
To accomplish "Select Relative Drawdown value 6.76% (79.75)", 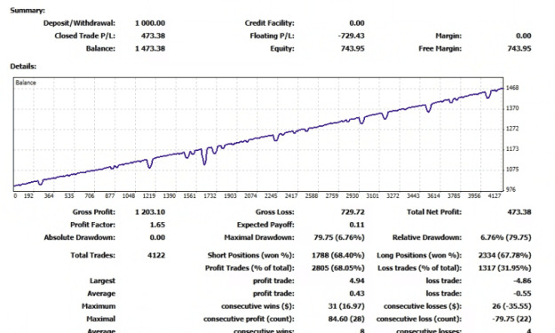I will click(506, 237).
